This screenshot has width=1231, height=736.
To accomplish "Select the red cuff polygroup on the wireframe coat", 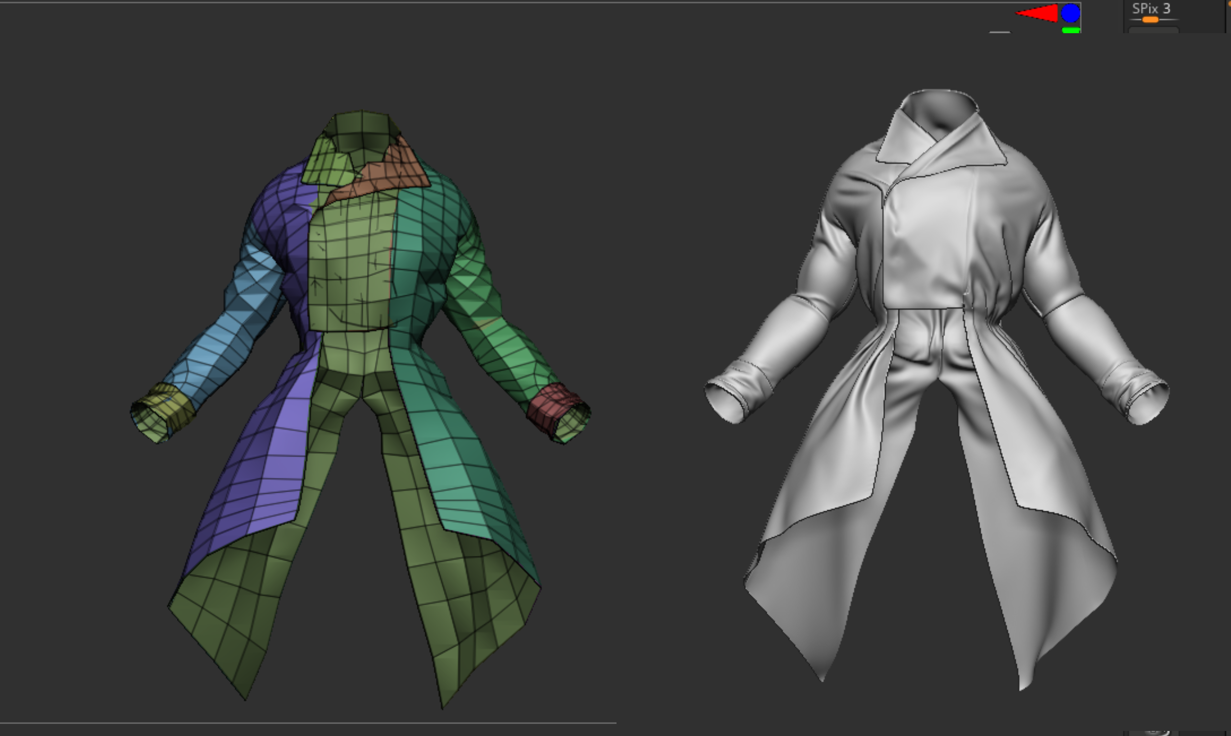I will click(550, 406).
